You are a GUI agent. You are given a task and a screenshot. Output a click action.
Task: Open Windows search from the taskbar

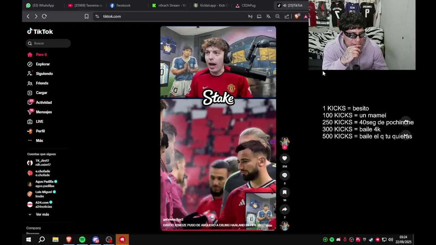tap(42, 240)
